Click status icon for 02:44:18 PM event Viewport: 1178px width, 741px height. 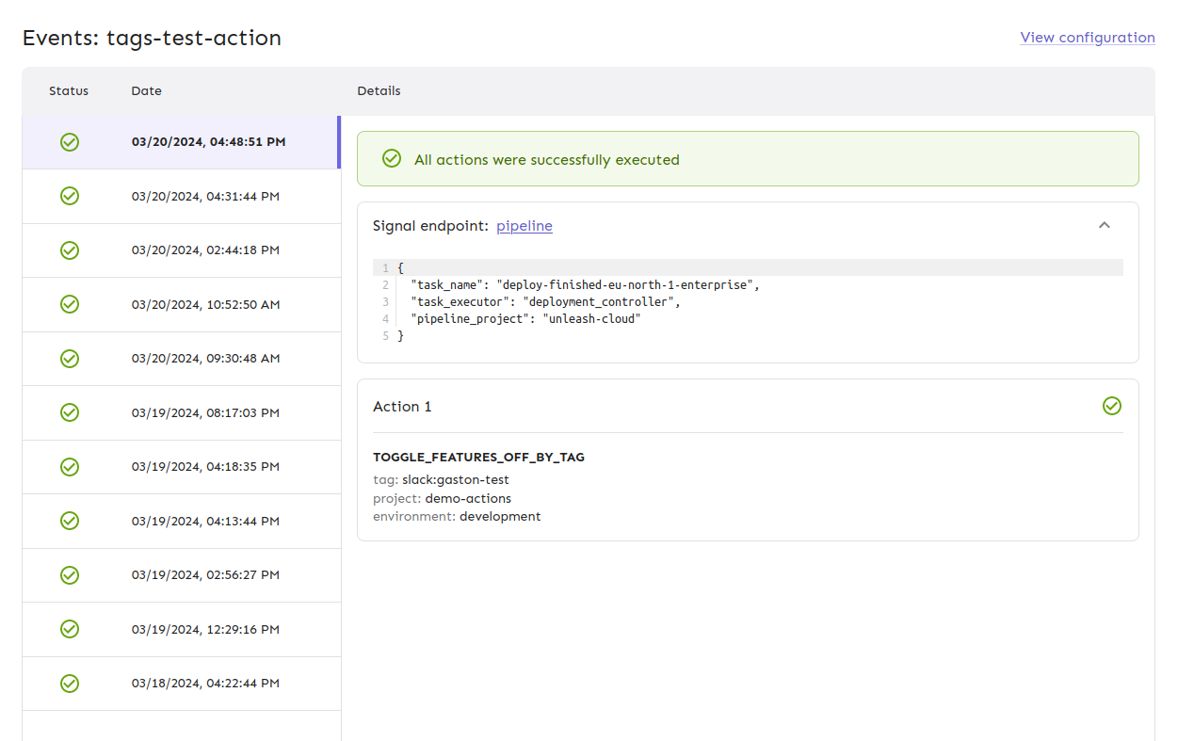pos(70,250)
